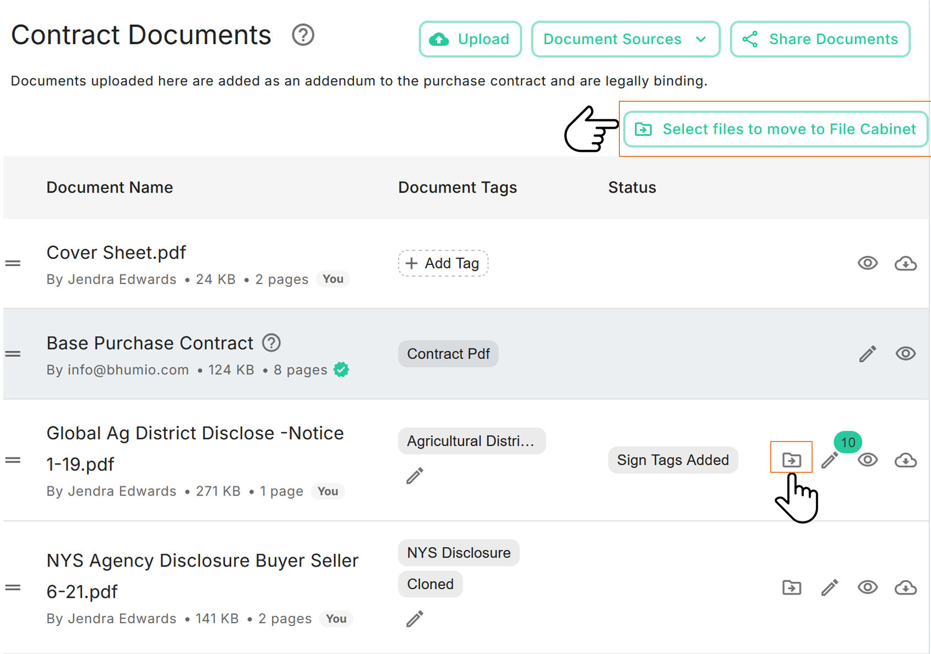This screenshot has height=654, width=931.
Task: Click the NYS Disclosure tag
Action: [459, 553]
